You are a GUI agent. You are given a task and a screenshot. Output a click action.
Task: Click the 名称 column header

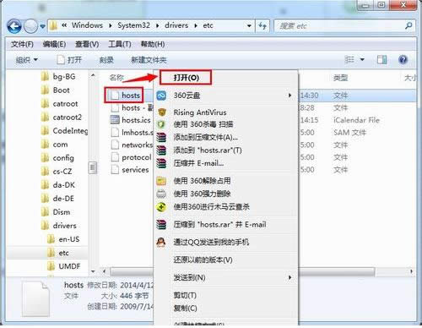tap(116, 78)
